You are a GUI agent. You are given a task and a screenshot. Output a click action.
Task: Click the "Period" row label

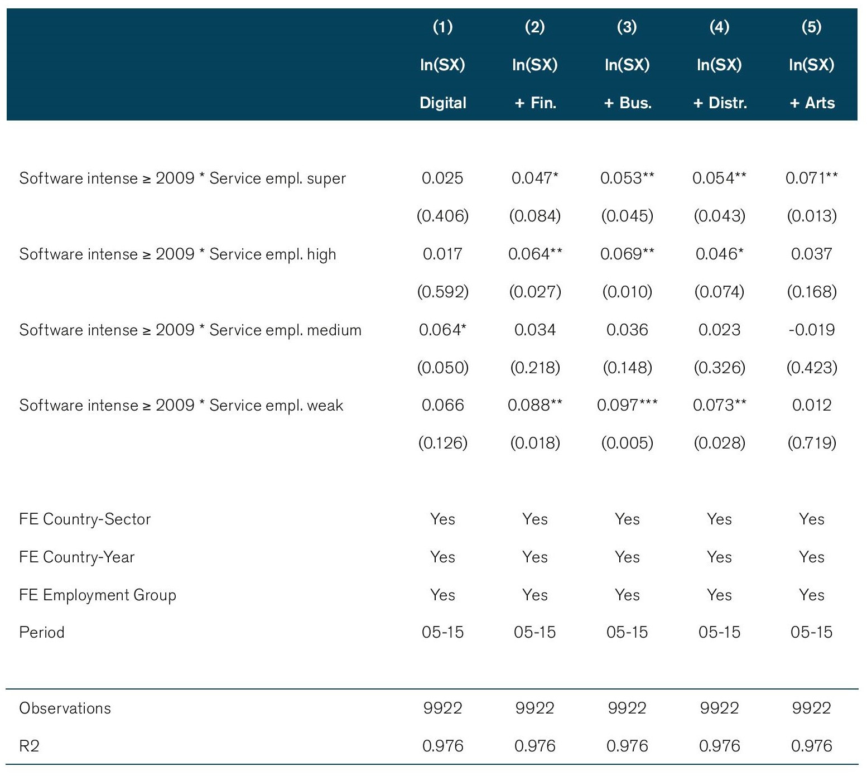click(42, 633)
